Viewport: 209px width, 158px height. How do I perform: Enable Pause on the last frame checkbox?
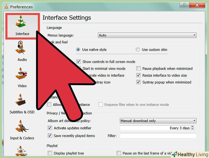pos(119,153)
